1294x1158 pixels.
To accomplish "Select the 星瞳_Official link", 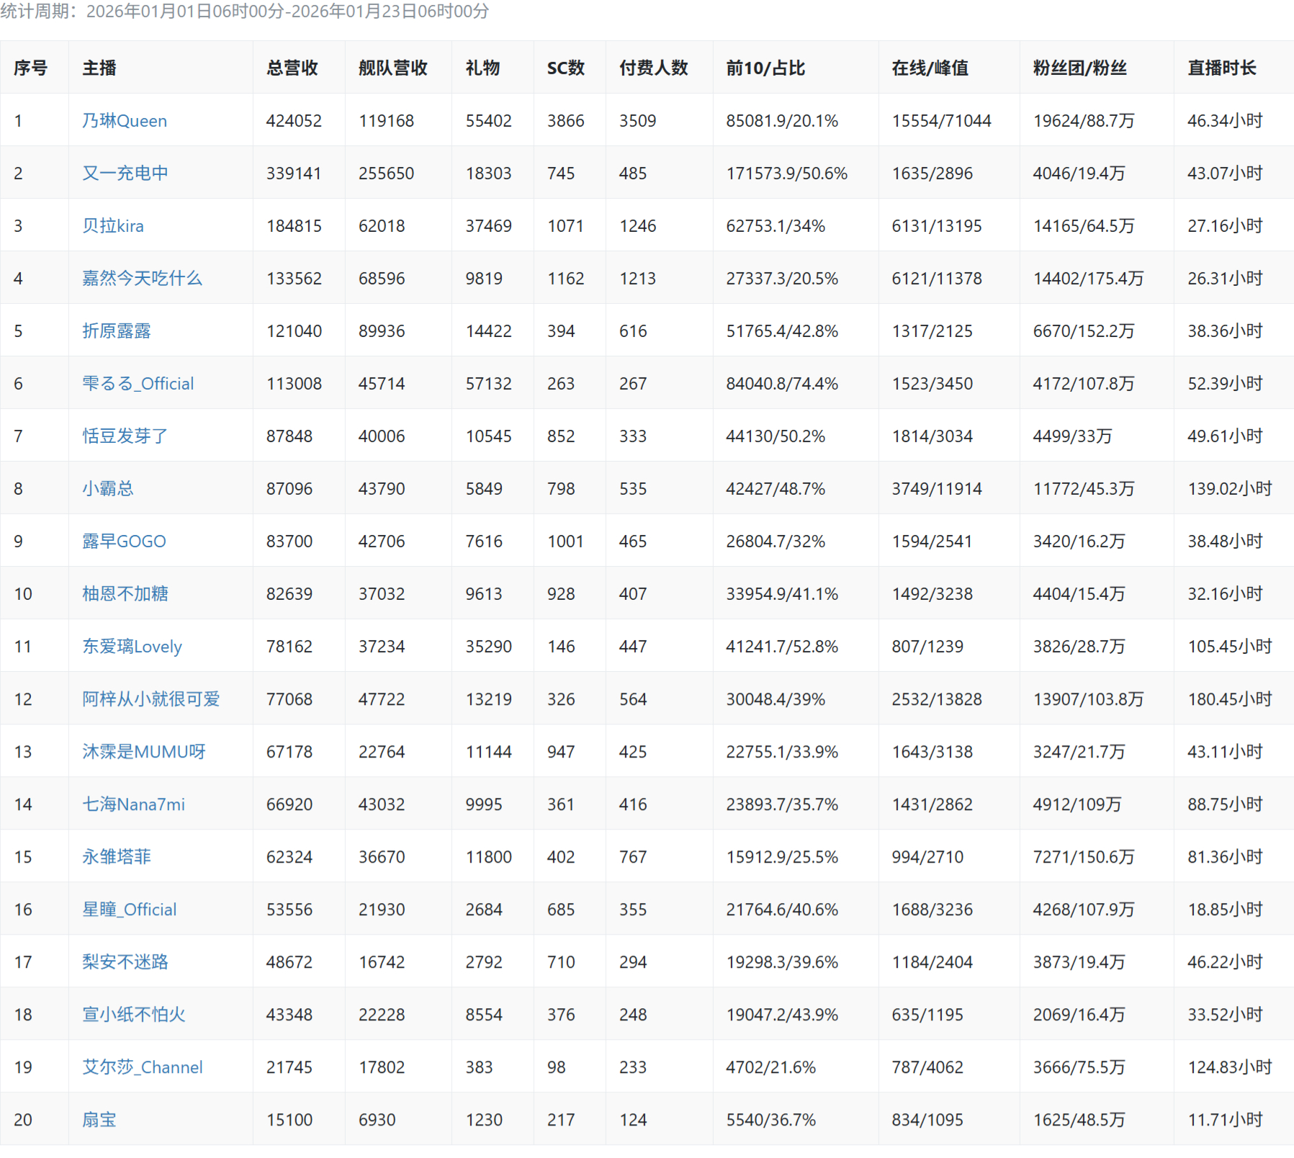I will [129, 910].
